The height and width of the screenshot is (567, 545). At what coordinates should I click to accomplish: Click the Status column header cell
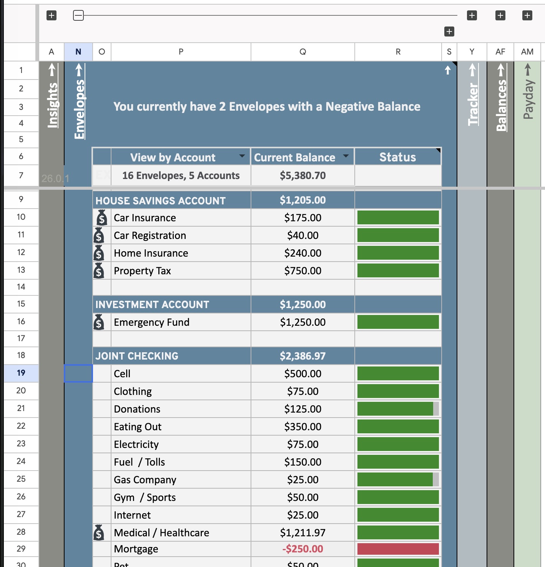tap(398, 157)
